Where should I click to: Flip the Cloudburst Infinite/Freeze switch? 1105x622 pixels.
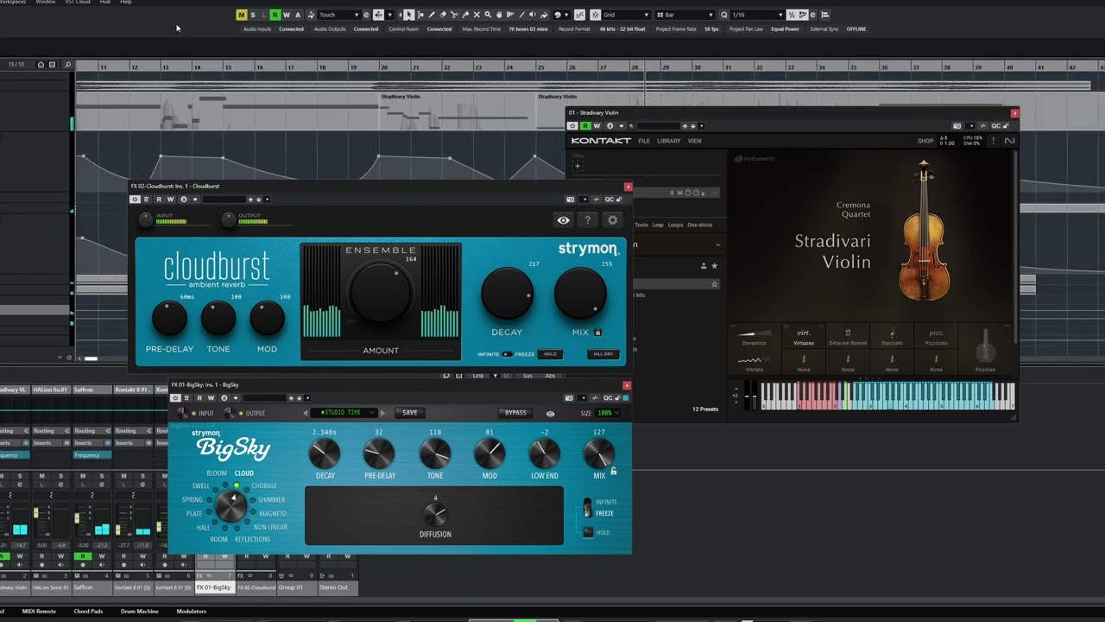(x=507, y=354)
